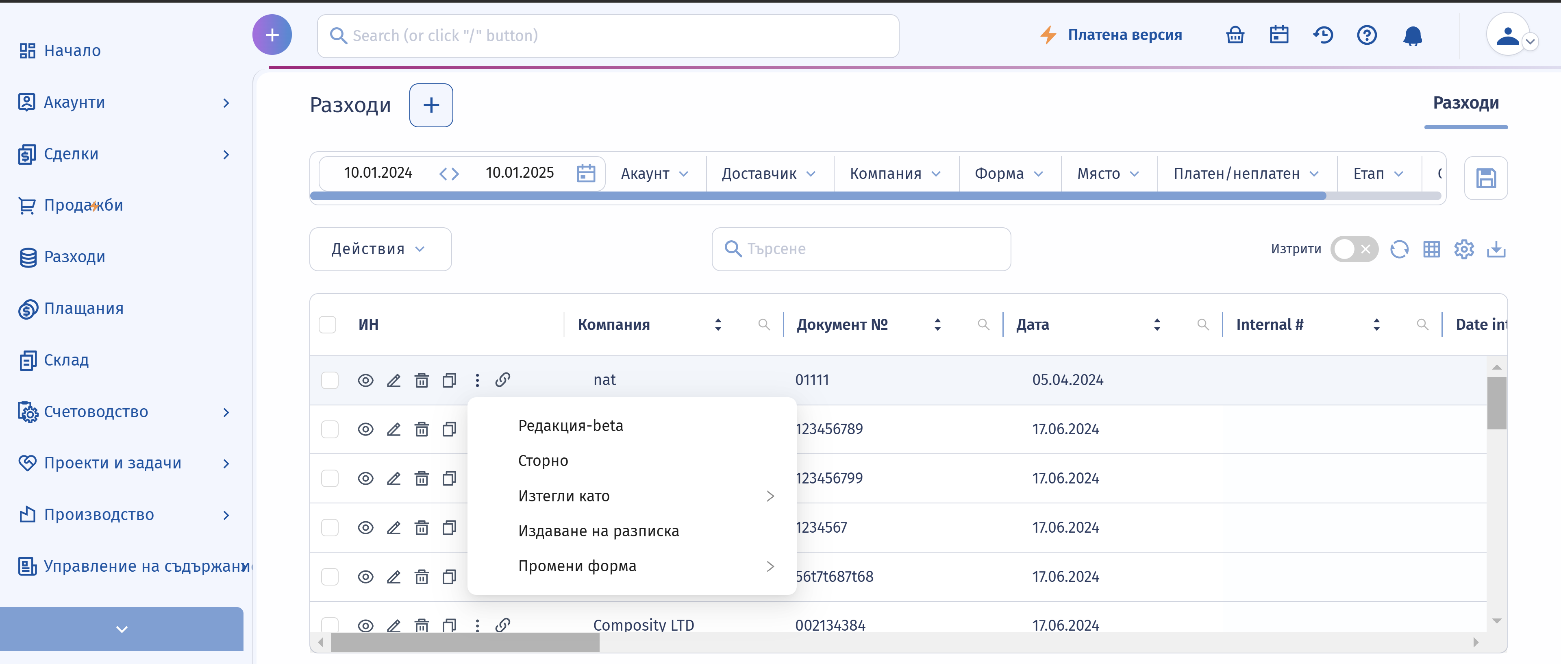Open the shopping basket icon in header
This screenshot has height=664, width=1561.
(x=1235, y=35)
